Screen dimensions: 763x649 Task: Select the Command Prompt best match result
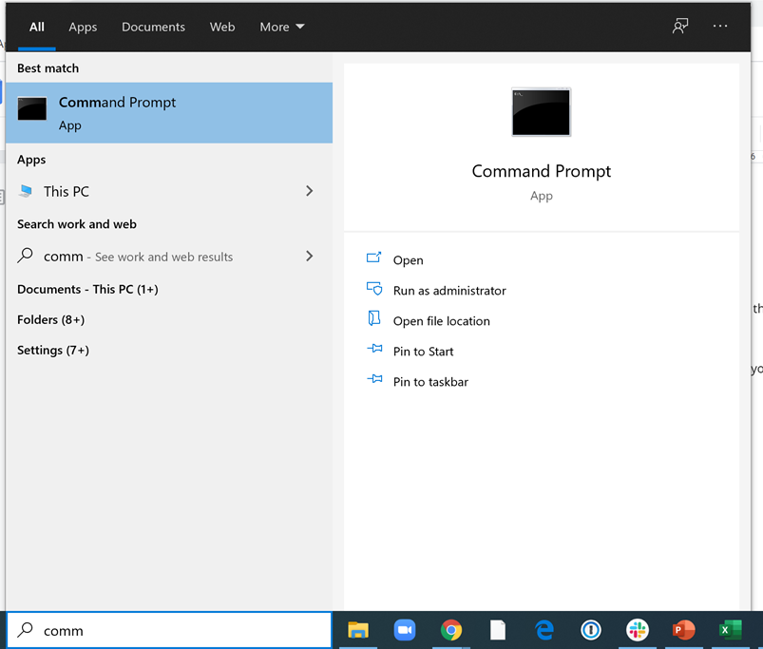[x=169, y=113]
